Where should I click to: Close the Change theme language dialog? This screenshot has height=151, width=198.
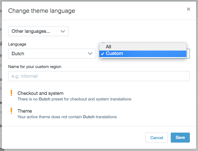coord(188,9)
